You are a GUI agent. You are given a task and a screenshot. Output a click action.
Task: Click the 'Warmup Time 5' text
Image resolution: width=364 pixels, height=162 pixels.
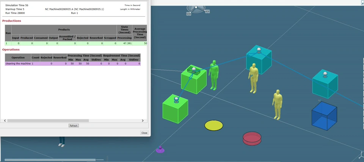pos(15,9)
